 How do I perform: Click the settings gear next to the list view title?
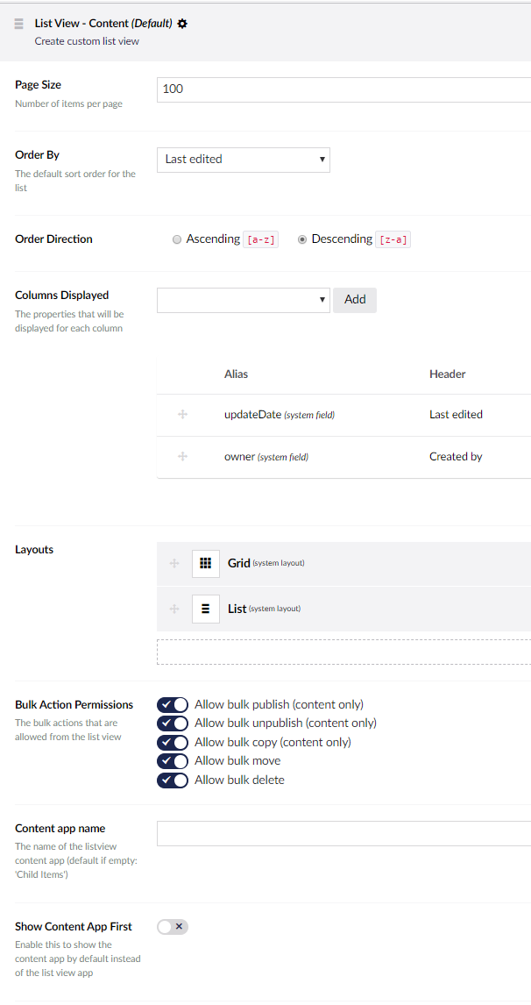click(x=182, y=25)
